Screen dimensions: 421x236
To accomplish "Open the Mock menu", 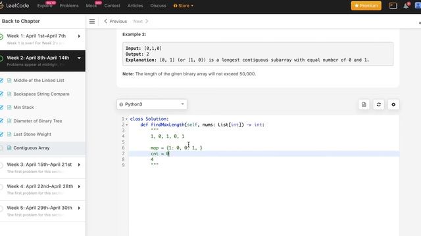I will coord(91,6).
